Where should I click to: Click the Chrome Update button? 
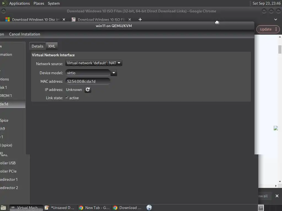click(265, 29)
